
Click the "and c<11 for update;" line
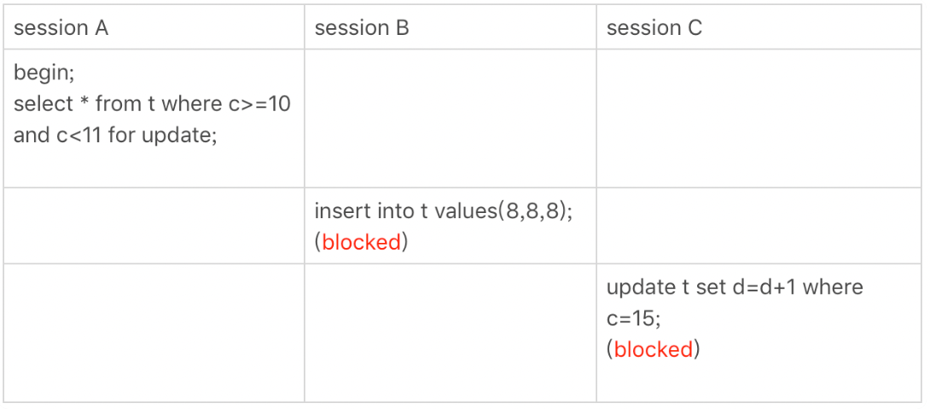(116, 135)
